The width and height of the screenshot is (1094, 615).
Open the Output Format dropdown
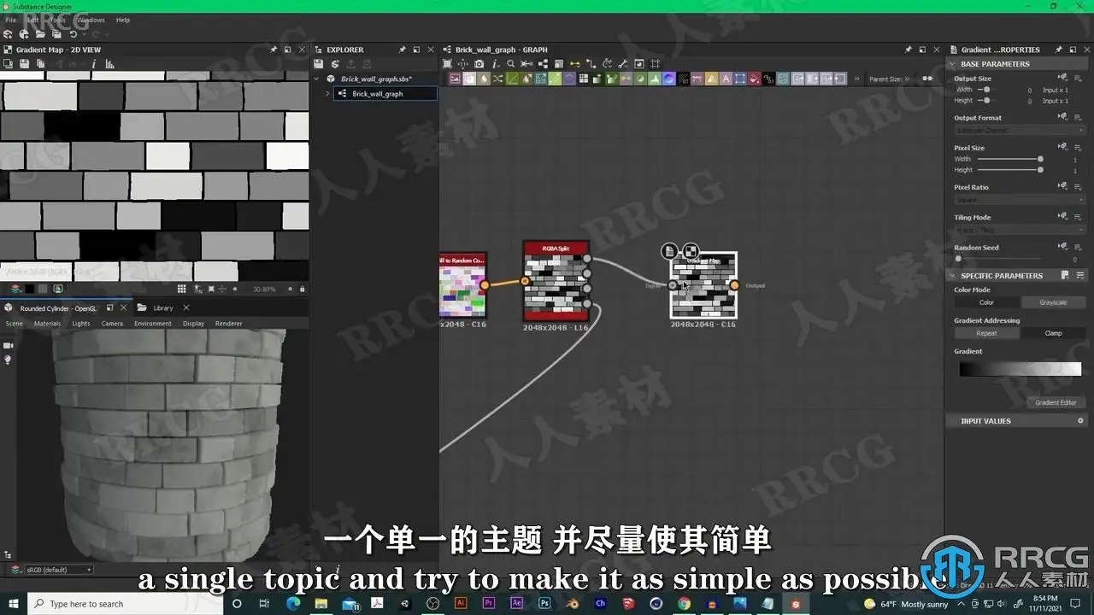[1020, 131]
